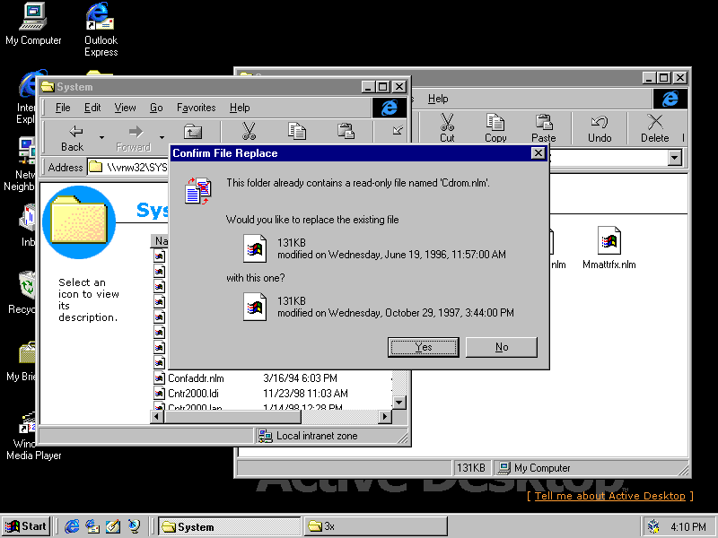This screenshot has height=538, width=718.
Task: Click the file icon next to Cntr2000.ldi
Action: point(159,394)
